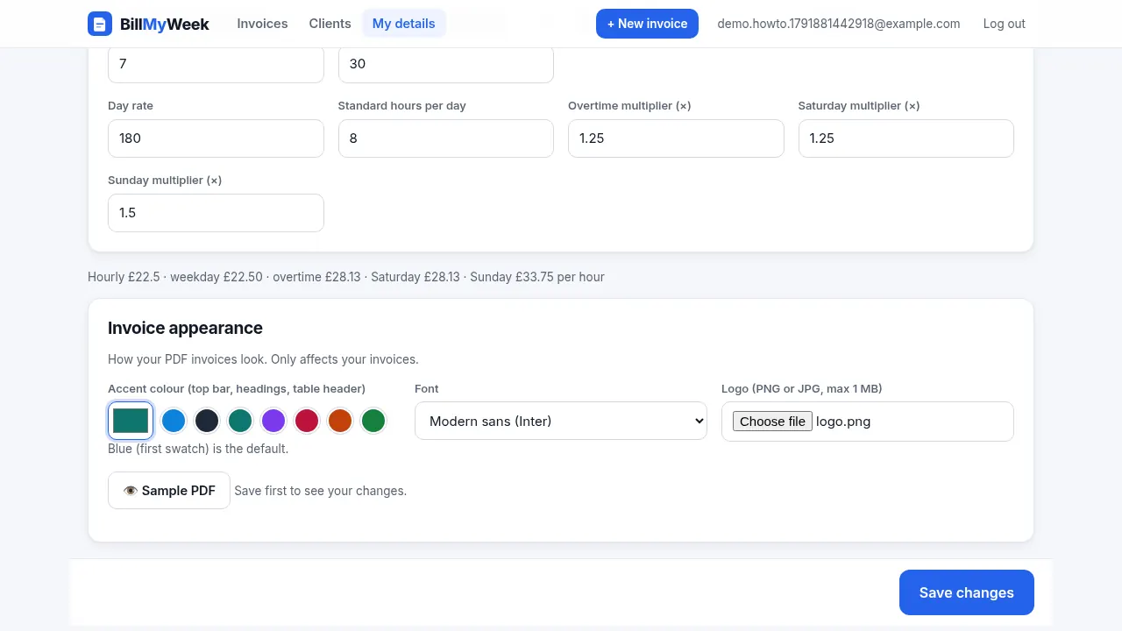Edit the Day rate field

(x=216, y=138)
